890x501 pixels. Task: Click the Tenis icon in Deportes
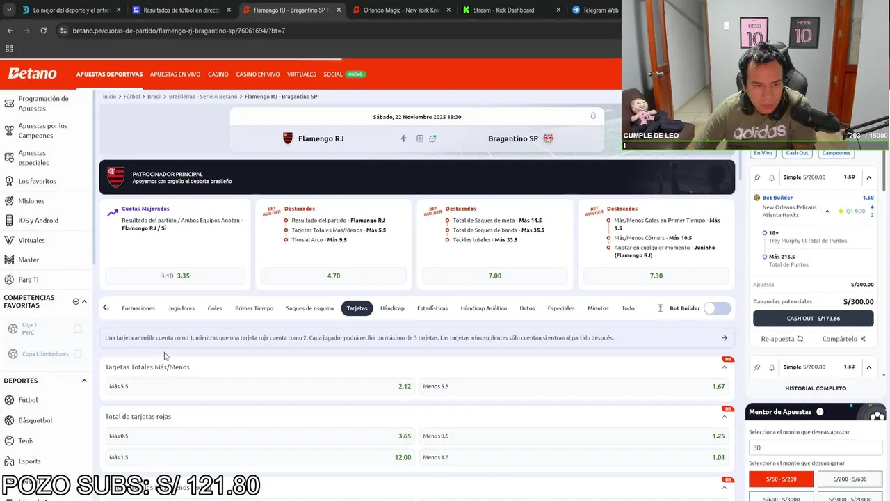[x=9, y=440]
